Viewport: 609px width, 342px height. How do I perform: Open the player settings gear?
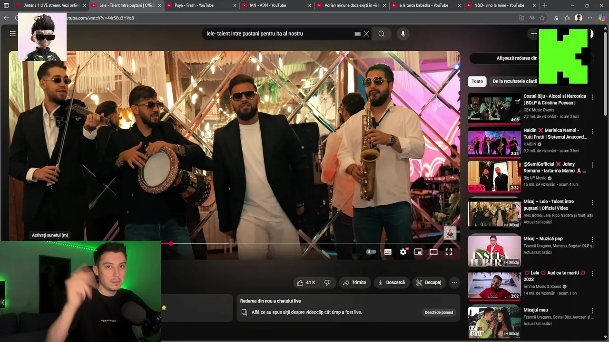403,252
